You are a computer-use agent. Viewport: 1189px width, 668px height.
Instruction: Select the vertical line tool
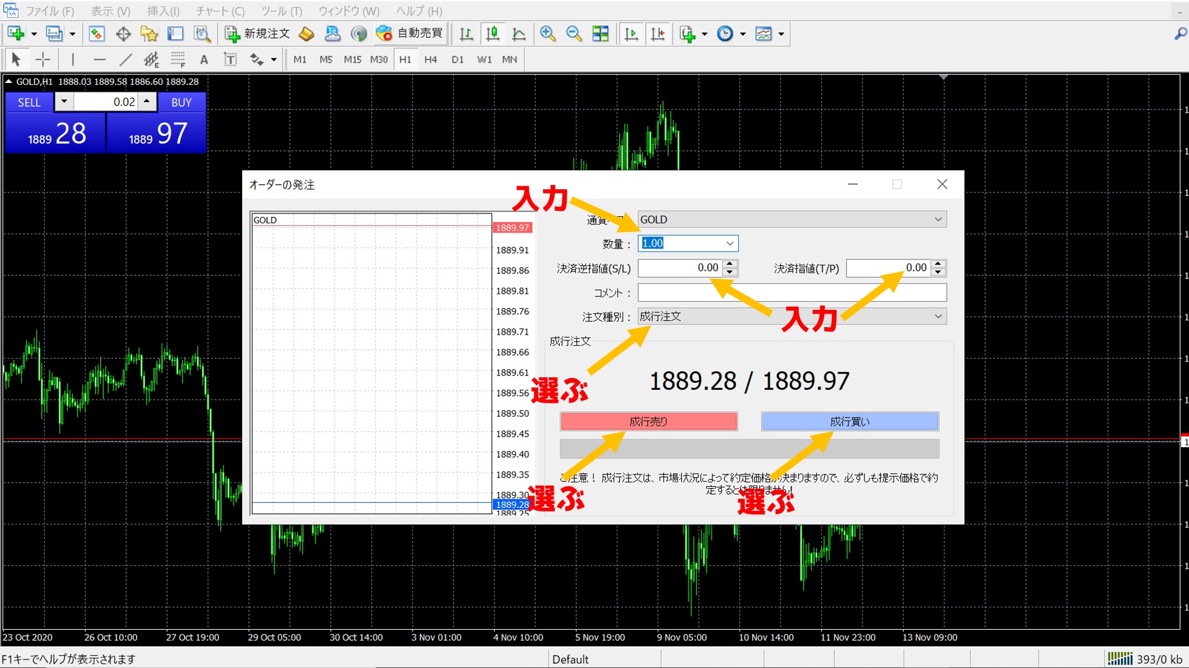tap(73, 59)
